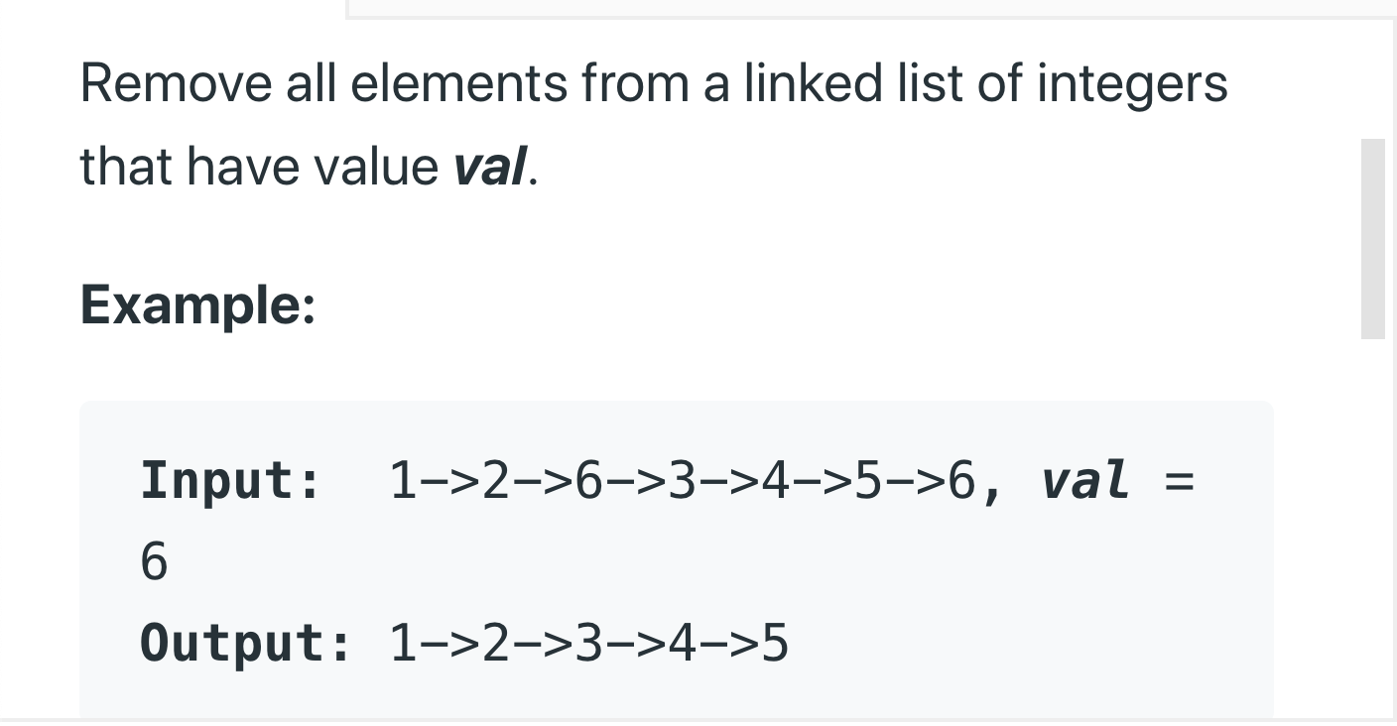Click the bold 'val' in the description

(490, 167)
